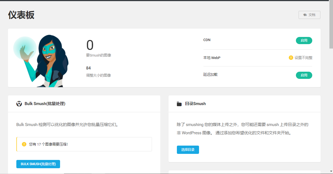Click the 延迟加载 label
This screenshot has width=333, height=174.
(x=210, y=74)
